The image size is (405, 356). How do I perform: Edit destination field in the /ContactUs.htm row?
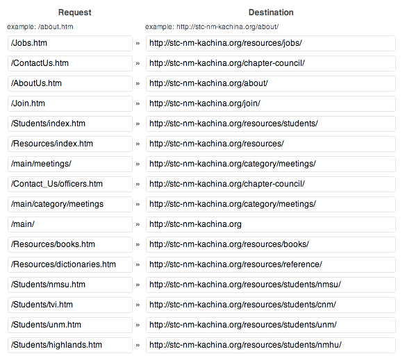pyautogui.click(x=271, y=63)
